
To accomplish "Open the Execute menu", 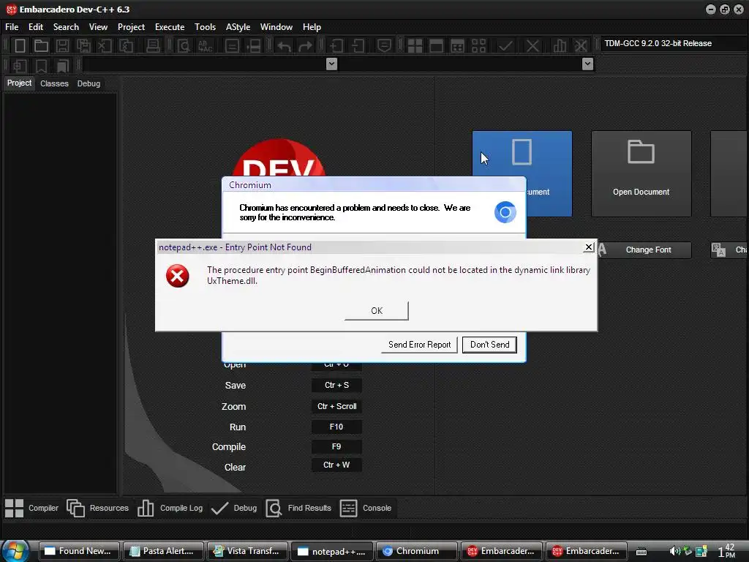I will point(170,27).
